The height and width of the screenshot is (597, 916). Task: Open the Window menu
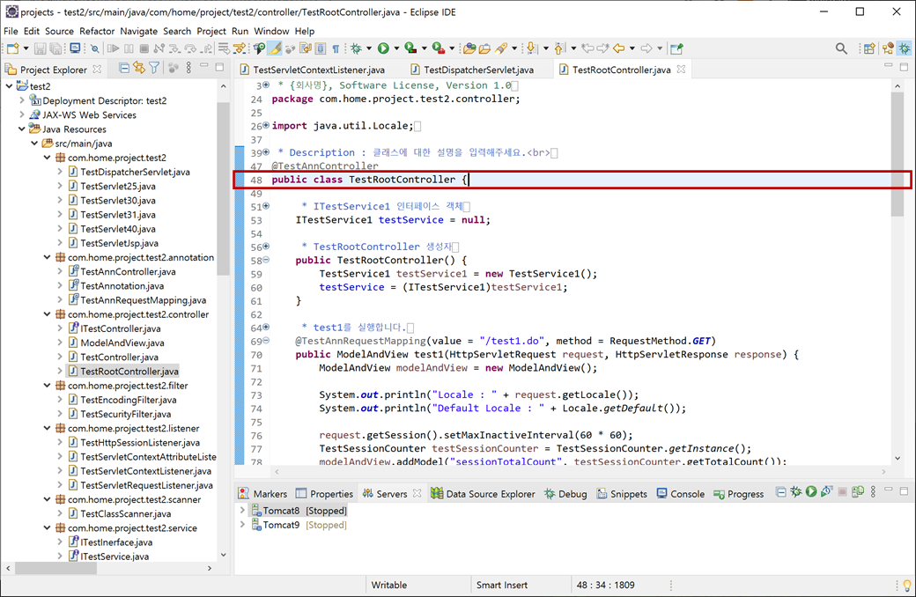(271, 31)
